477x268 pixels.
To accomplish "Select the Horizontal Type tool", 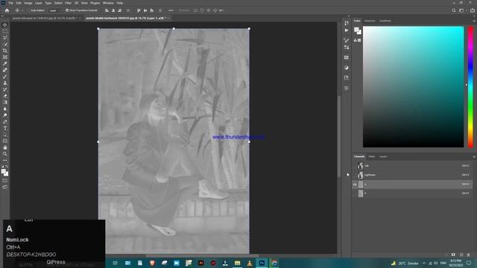I will [5, 128].
